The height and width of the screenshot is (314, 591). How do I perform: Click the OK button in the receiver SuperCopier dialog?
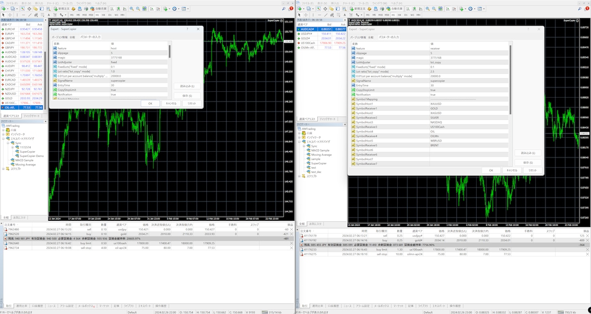pyautogui.click(x=491, y=170)
